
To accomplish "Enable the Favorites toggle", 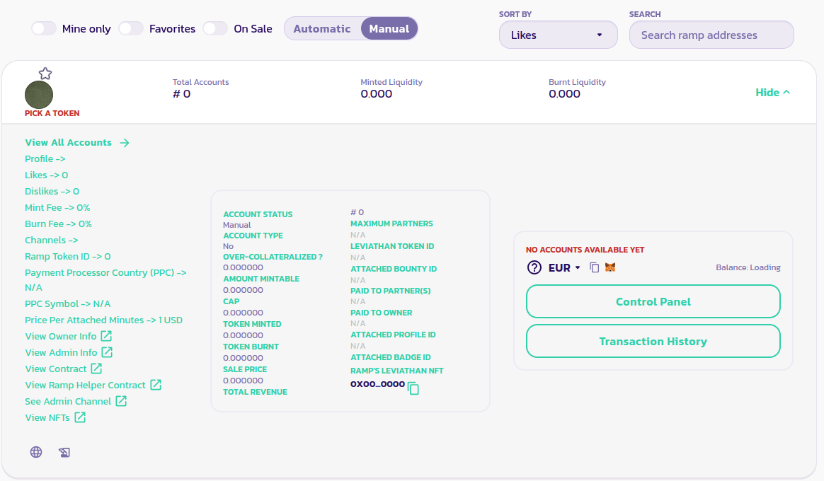I will [131, 29].
